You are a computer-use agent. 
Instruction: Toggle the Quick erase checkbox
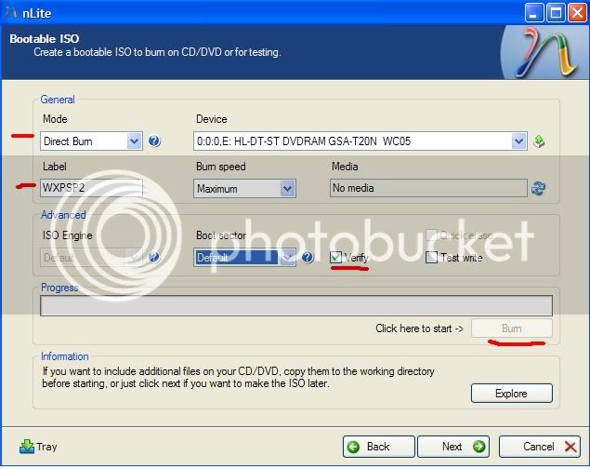(x=431, y=236)
